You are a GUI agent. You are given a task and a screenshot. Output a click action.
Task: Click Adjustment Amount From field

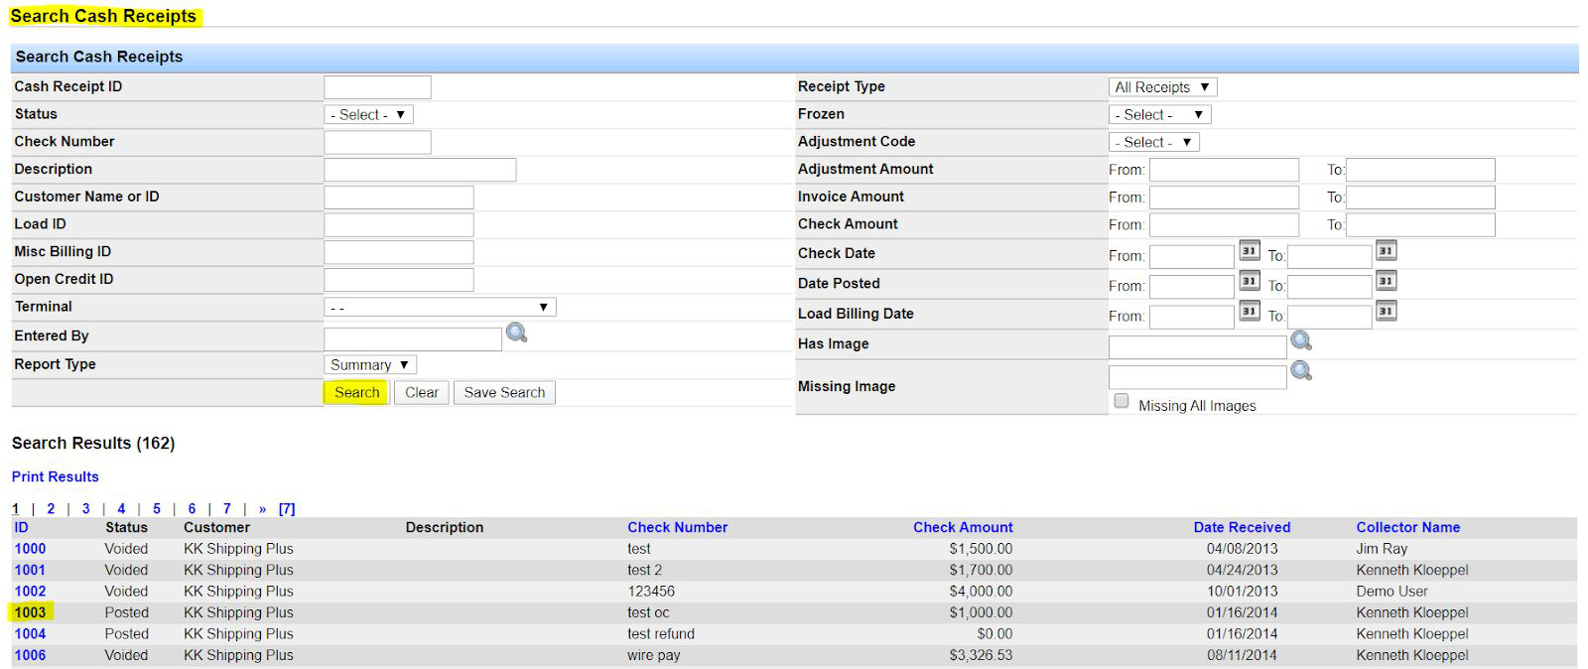coord(1224,170)
